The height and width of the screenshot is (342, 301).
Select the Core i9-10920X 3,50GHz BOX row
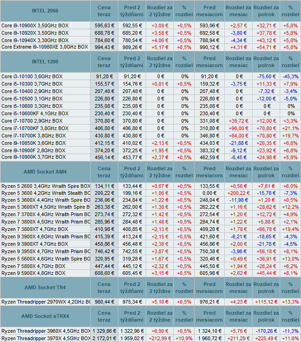[150, 33]
